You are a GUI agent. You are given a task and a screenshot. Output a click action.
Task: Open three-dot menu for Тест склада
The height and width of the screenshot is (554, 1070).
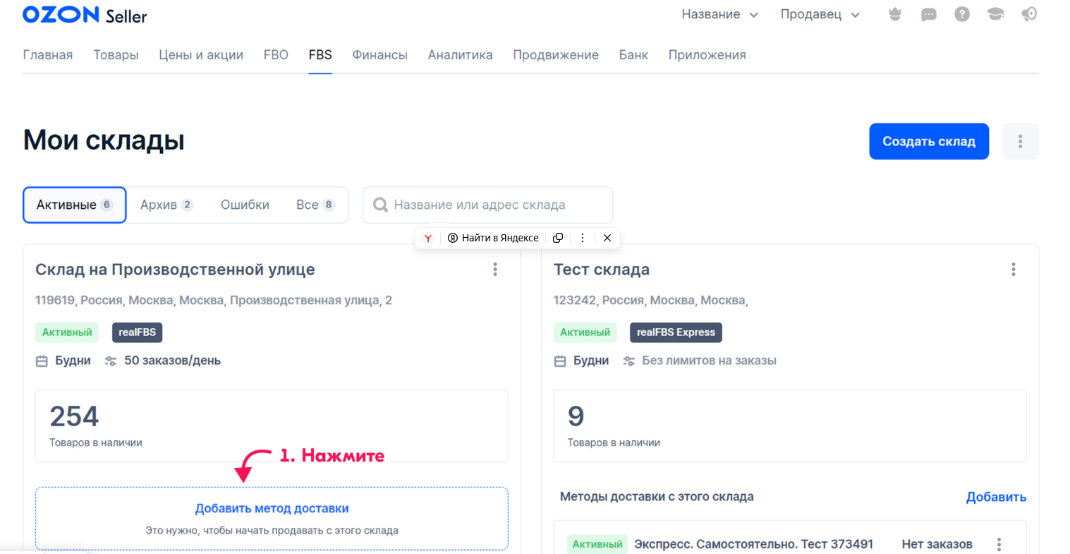(1013, 270)
